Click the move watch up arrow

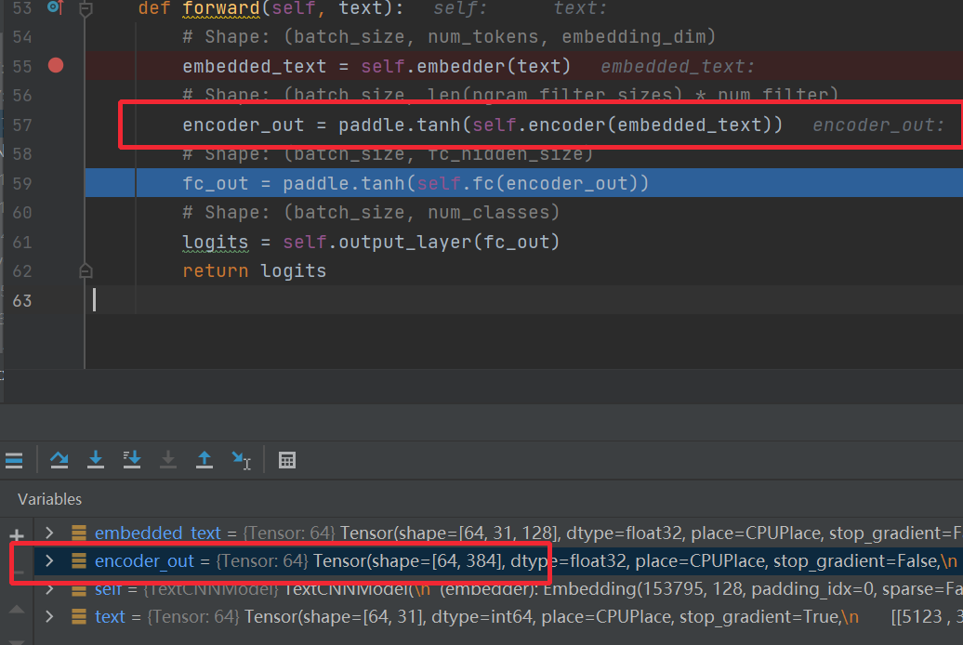pos(17,610)
